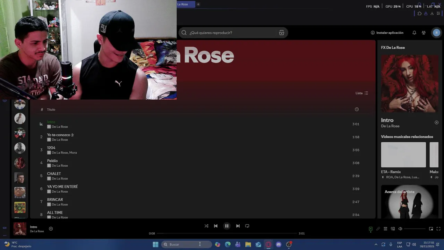
Task: Open browser easy setup sliders icon
Action: (438, 14)
